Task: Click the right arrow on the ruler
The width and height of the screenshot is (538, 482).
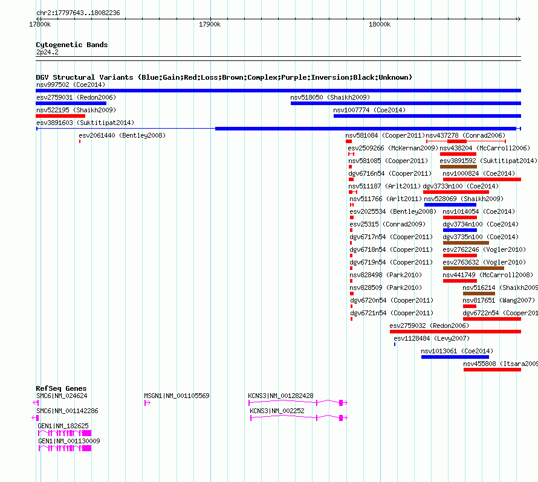Action: 519,19
